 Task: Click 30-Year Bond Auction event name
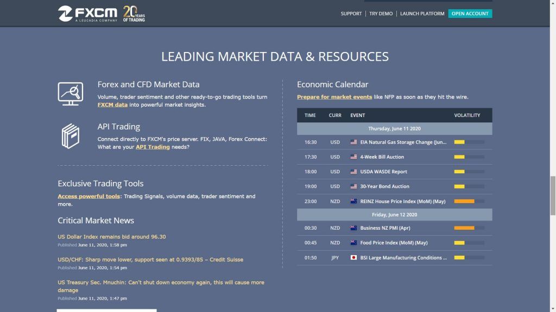point(385,186)
